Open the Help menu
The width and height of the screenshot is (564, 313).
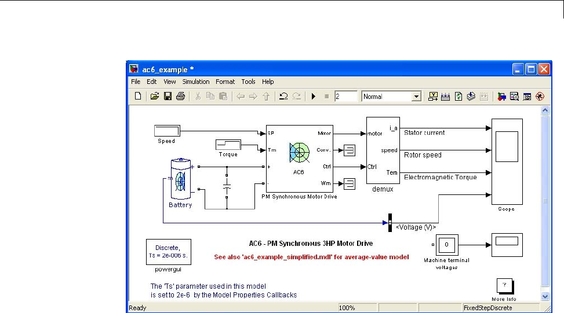click(268, 82)
